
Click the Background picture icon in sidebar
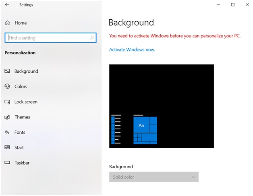point(7,71)
